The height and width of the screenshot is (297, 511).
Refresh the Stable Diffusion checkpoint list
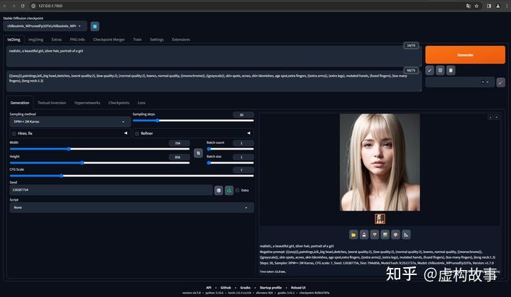click(95, 26)
